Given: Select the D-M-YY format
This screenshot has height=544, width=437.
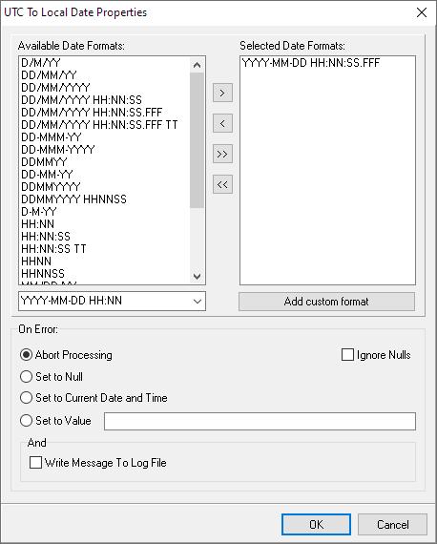Looking at the screenshot, I should pos(38,212).
